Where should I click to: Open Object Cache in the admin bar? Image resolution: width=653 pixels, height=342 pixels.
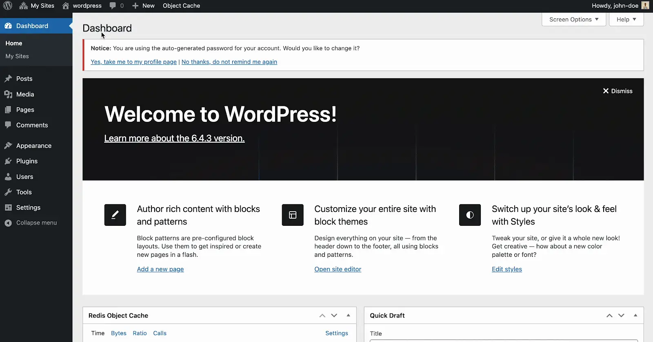[x=181, y=6]
